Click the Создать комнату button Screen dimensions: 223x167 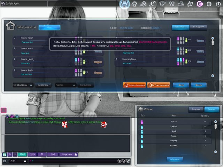point(134,85)
